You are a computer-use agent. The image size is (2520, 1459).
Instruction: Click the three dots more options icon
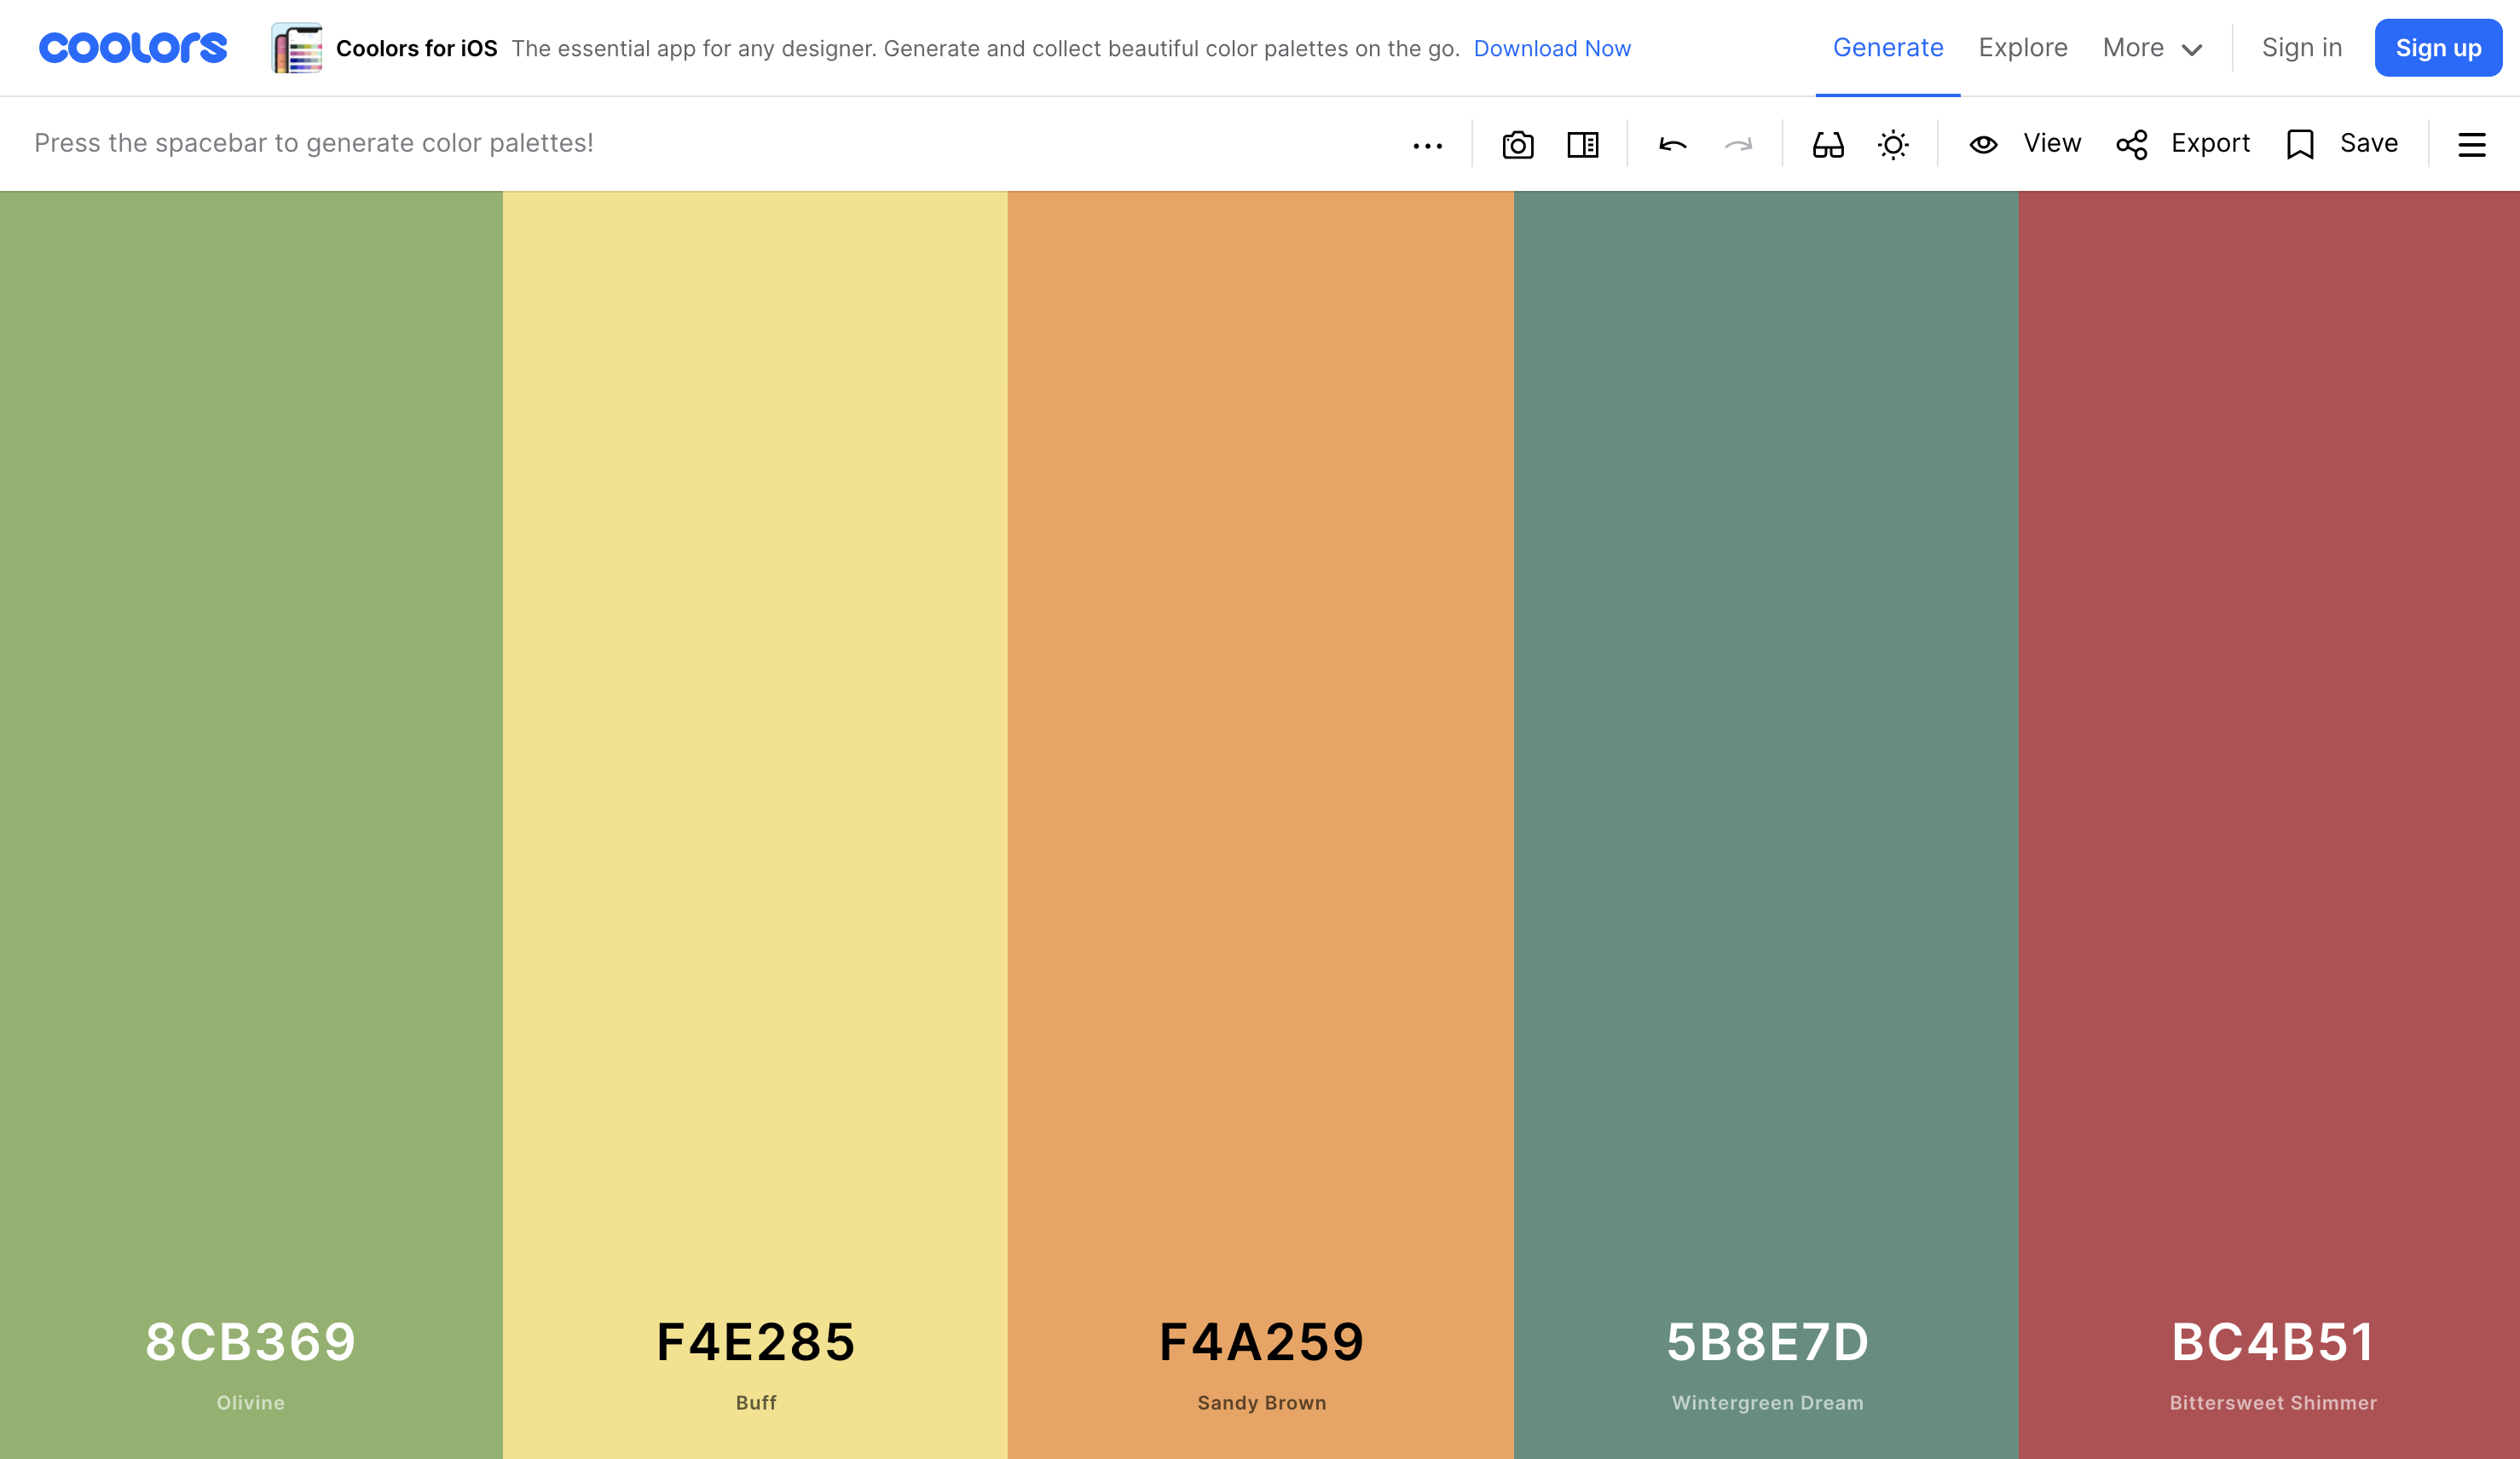pos(1427,146)
